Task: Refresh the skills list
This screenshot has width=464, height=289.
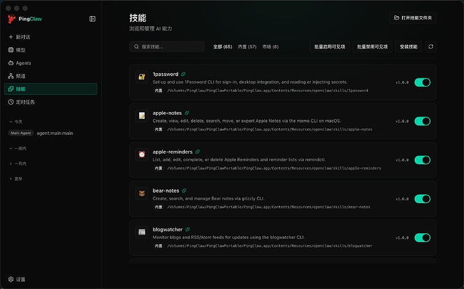Action: (430, 47)
